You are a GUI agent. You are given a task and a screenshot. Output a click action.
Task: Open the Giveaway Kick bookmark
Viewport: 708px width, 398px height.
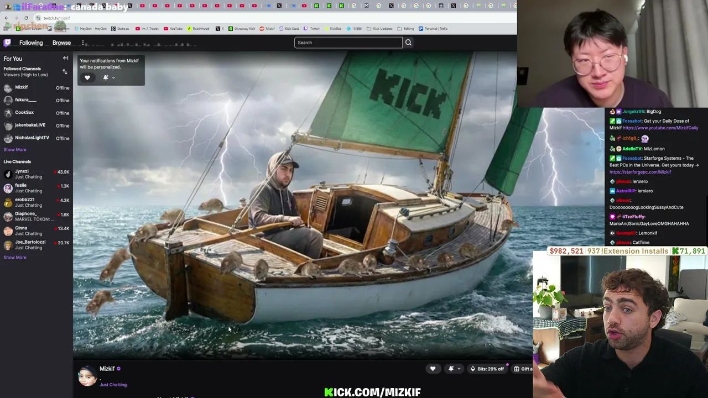tap(242, 29)
